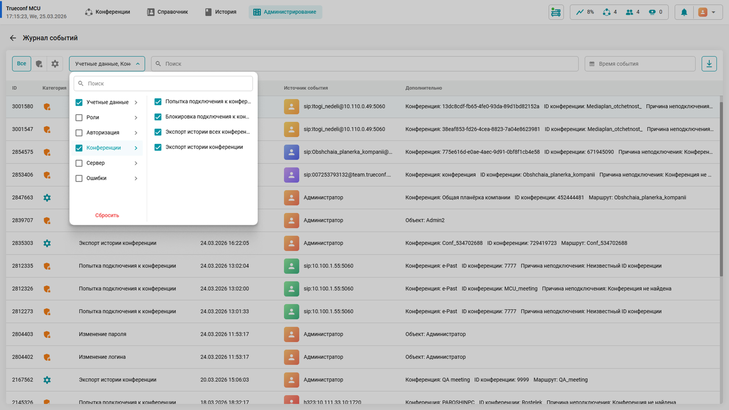
Task: Click Источник события column header
Action: pyautogui.click(x=306, y=88)
